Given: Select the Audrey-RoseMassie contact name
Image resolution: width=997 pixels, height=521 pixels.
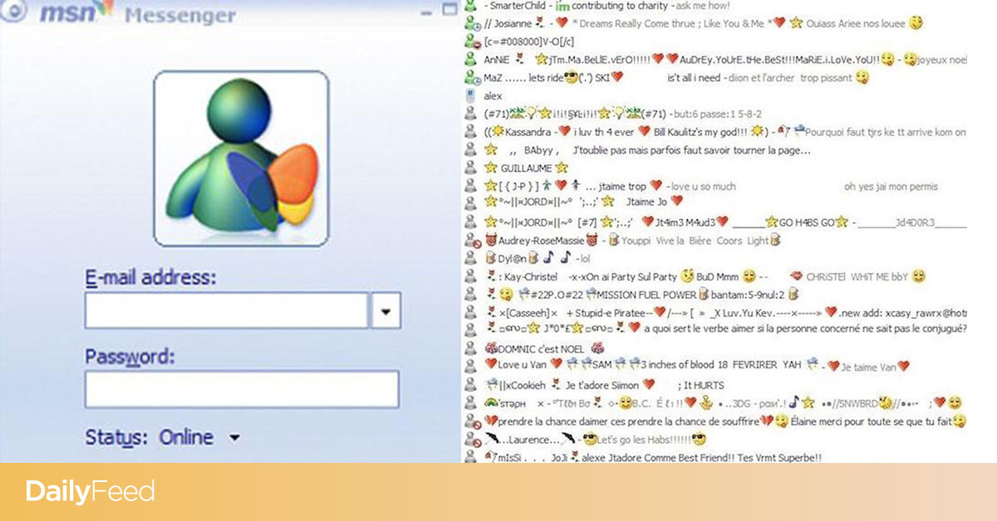Looking at the screenshot, I should (x=540, y=241).
